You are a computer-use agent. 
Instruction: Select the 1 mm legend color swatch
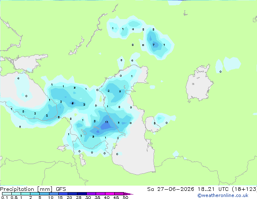[x=26, y=194]
